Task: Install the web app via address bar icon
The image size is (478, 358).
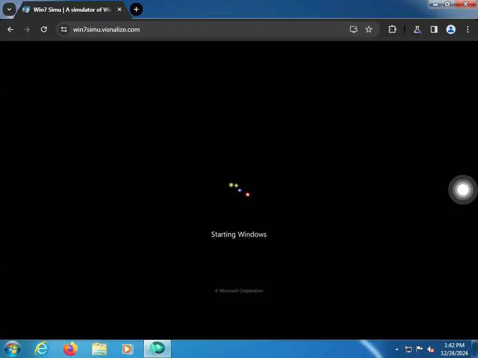Action: (354, 29)
